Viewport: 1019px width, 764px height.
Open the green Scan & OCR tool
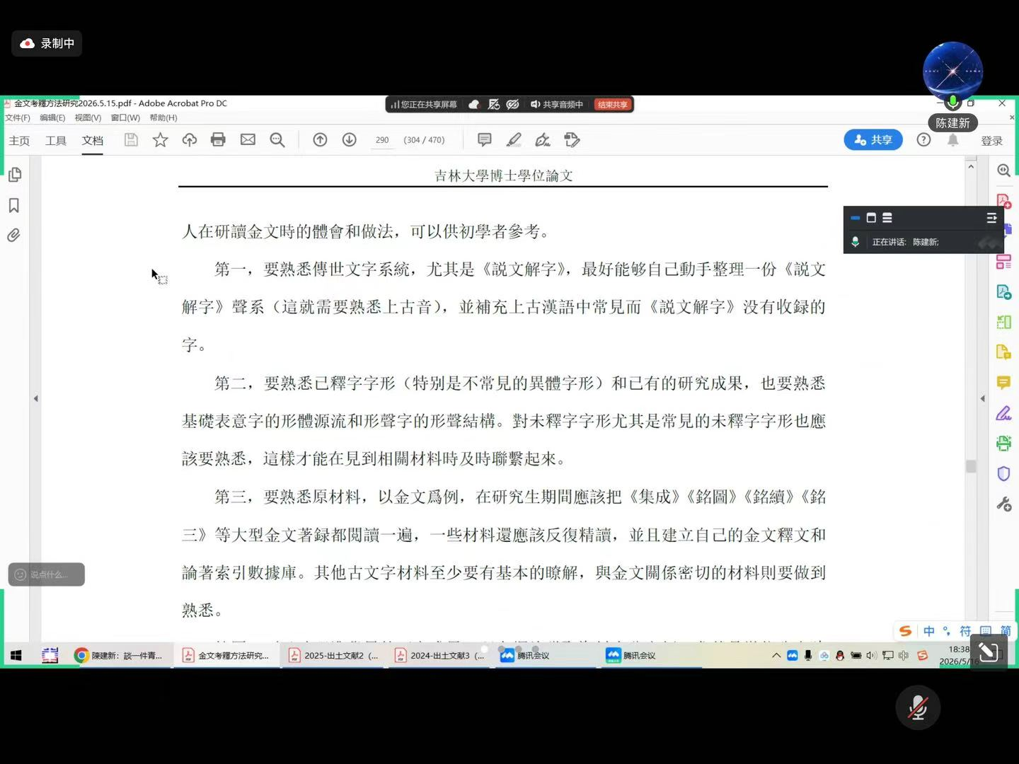tap(1003, 444)
